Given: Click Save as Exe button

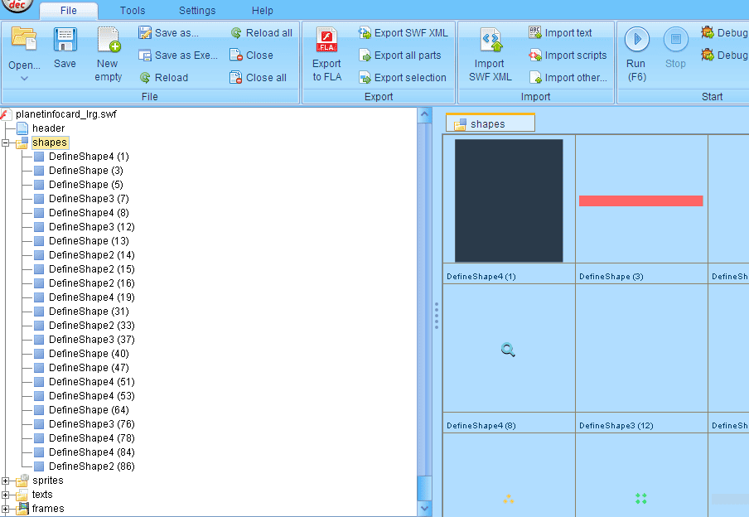Looking at the screenshot, I should 177,56.
